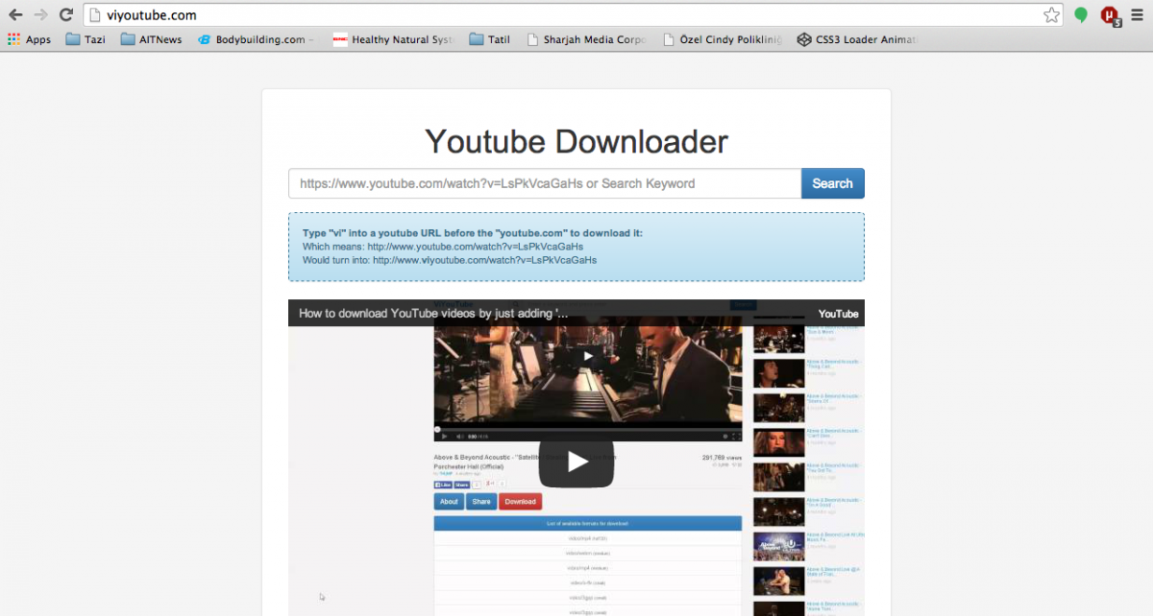Click the blue Search button
Viewport: 1153px width, 616px height.
pos(832,183)
